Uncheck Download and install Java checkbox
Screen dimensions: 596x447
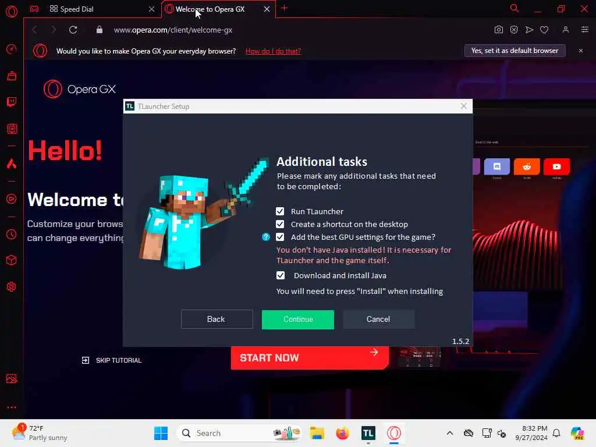point(280,275)
